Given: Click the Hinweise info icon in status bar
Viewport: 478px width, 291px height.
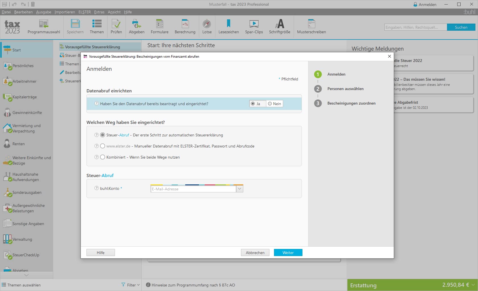Looking at the screenshot, I should coord(148,285).
